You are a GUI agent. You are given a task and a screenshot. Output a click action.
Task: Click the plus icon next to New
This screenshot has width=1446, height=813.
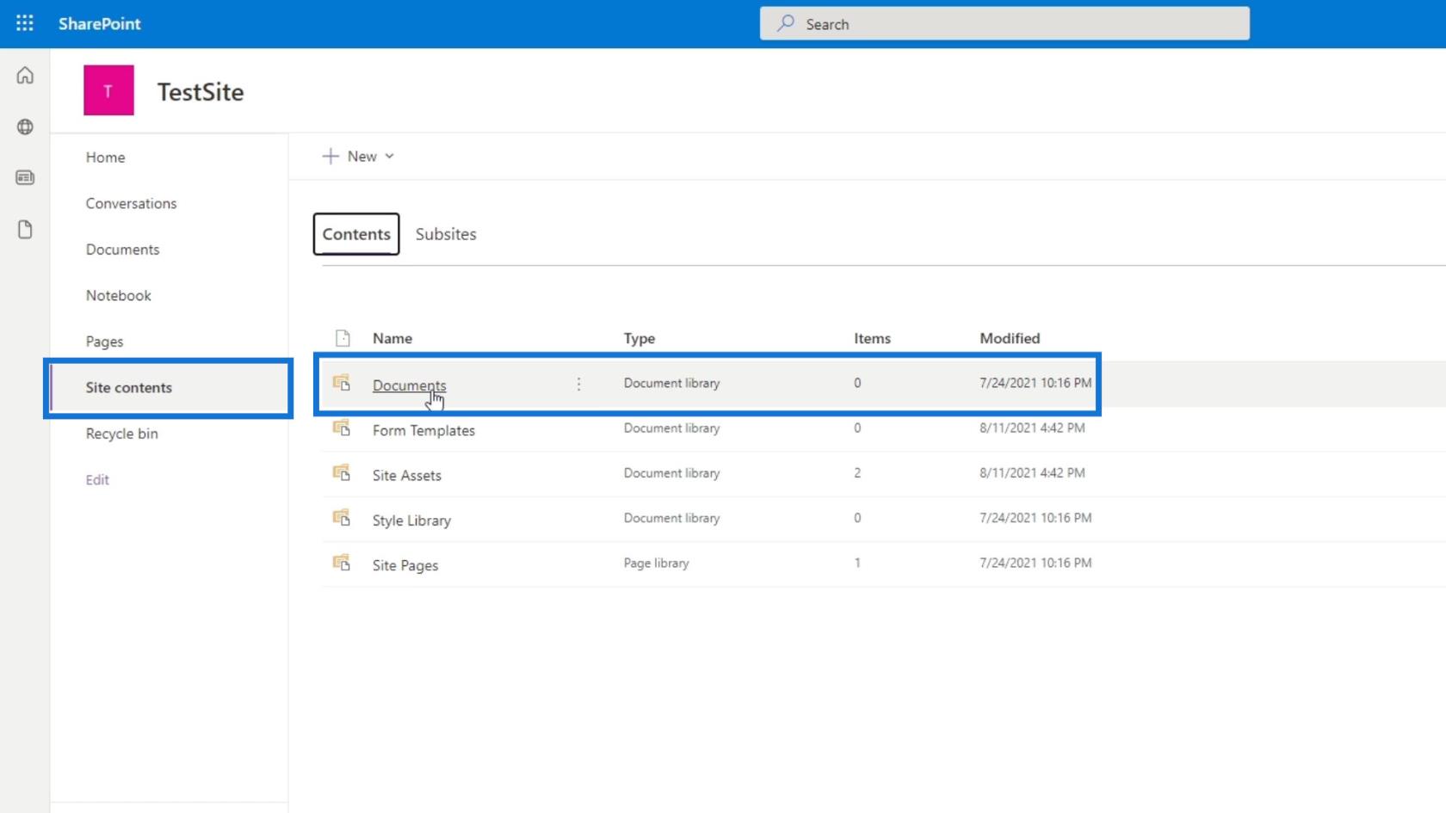331,156
